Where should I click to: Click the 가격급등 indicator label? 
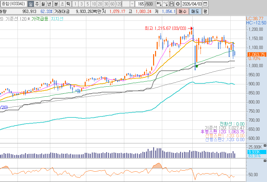coord(40,19)
